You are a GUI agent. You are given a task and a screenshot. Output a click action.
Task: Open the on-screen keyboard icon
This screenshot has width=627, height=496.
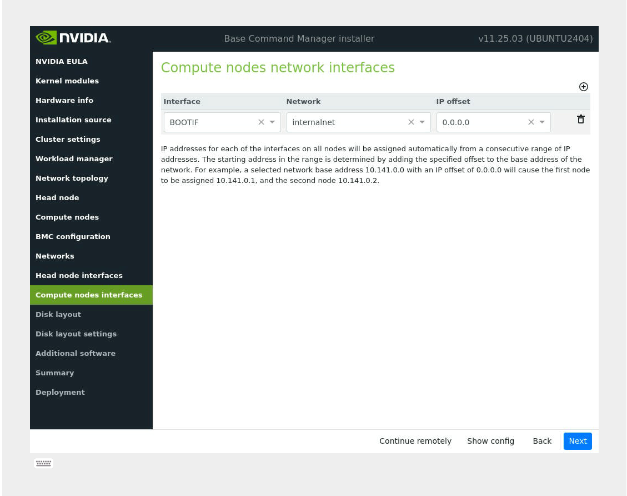coord(44,463)
